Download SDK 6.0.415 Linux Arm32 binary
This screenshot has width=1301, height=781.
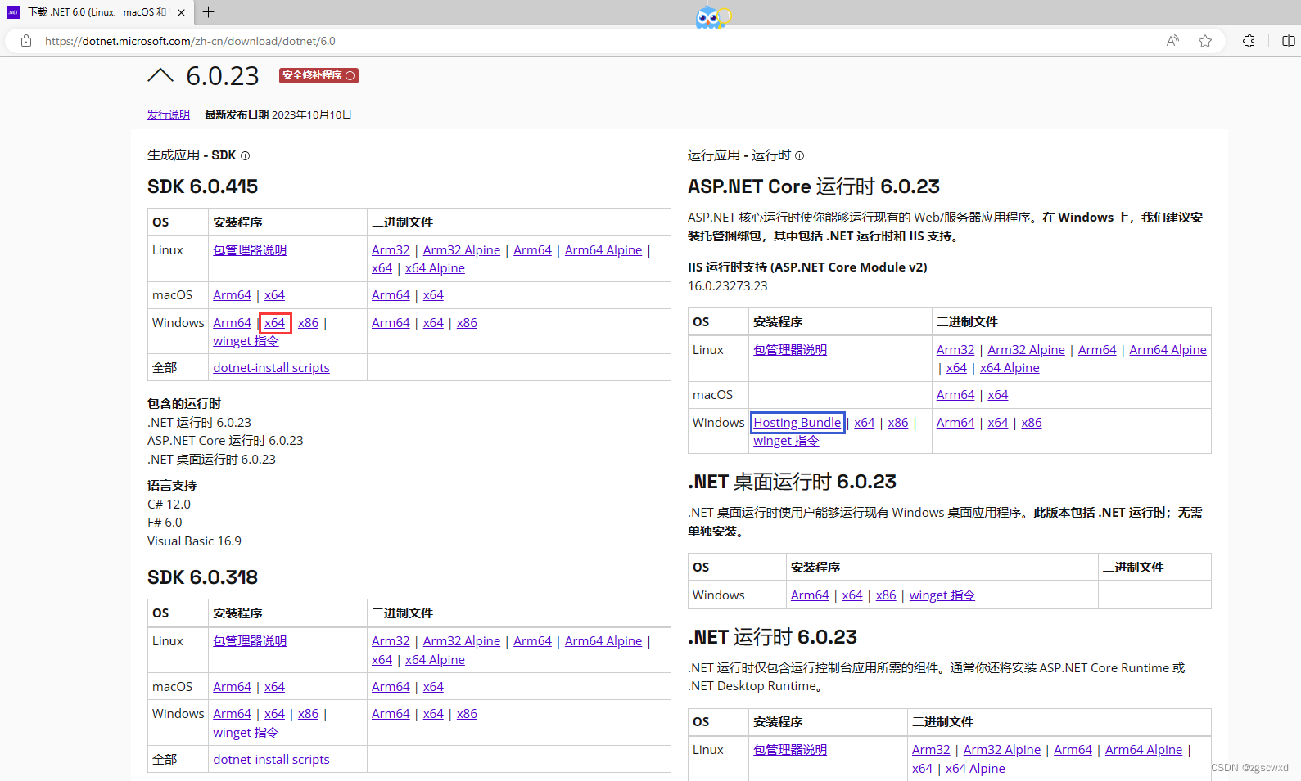[391, 250]
